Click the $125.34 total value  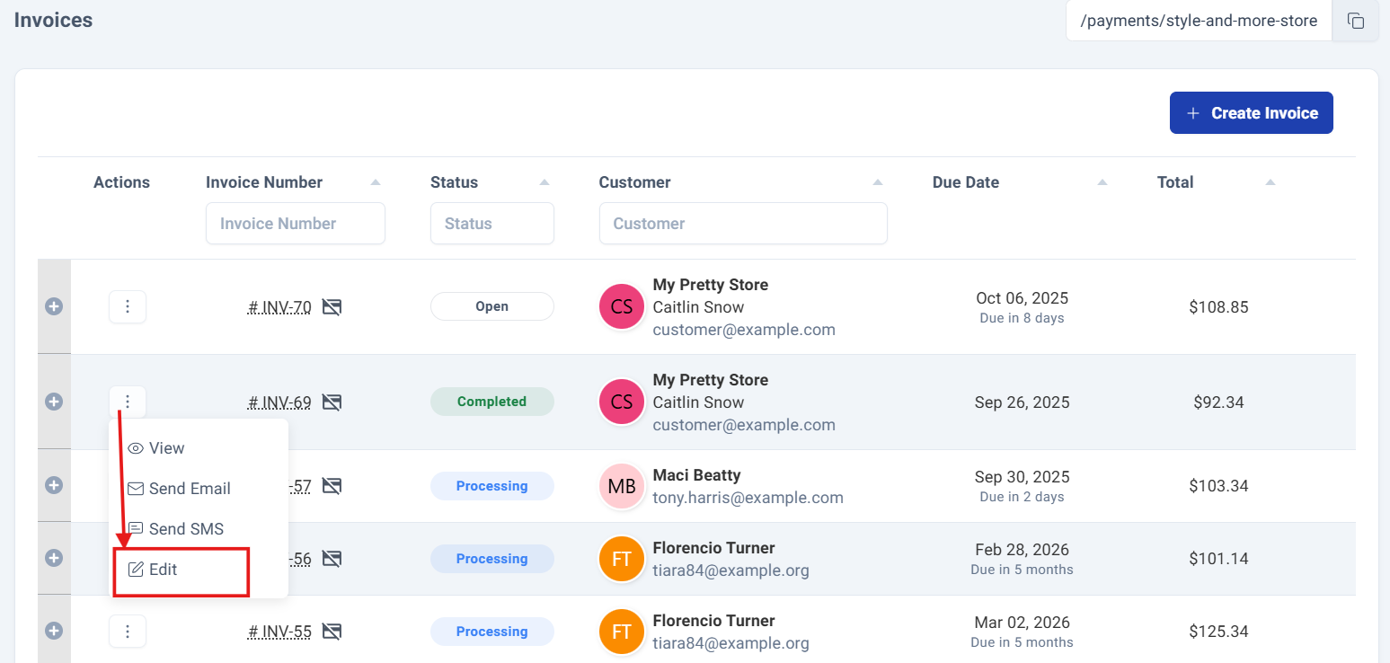(1218, 632)
